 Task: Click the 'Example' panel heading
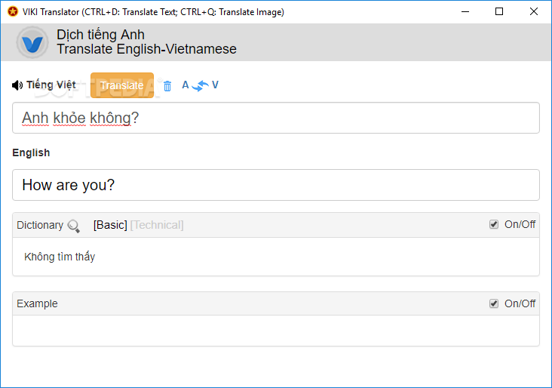point(37,303)
